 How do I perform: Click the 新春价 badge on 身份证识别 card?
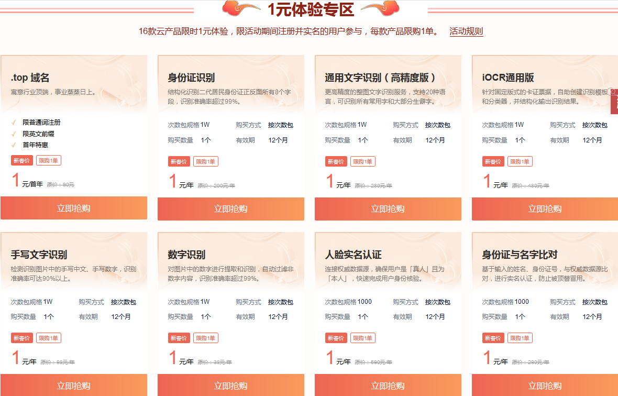coord(179,161)
